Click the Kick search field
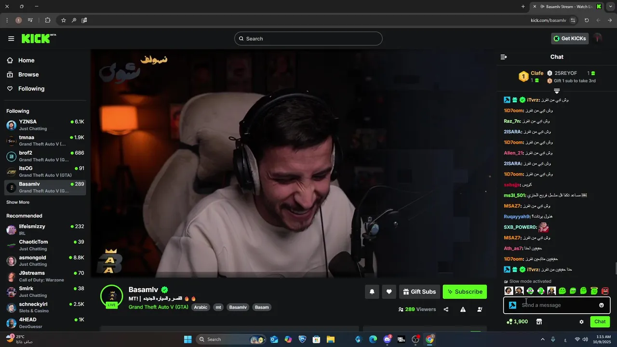Image resolution: width=617 pixels, height=347 pixels. coord(308,39)
